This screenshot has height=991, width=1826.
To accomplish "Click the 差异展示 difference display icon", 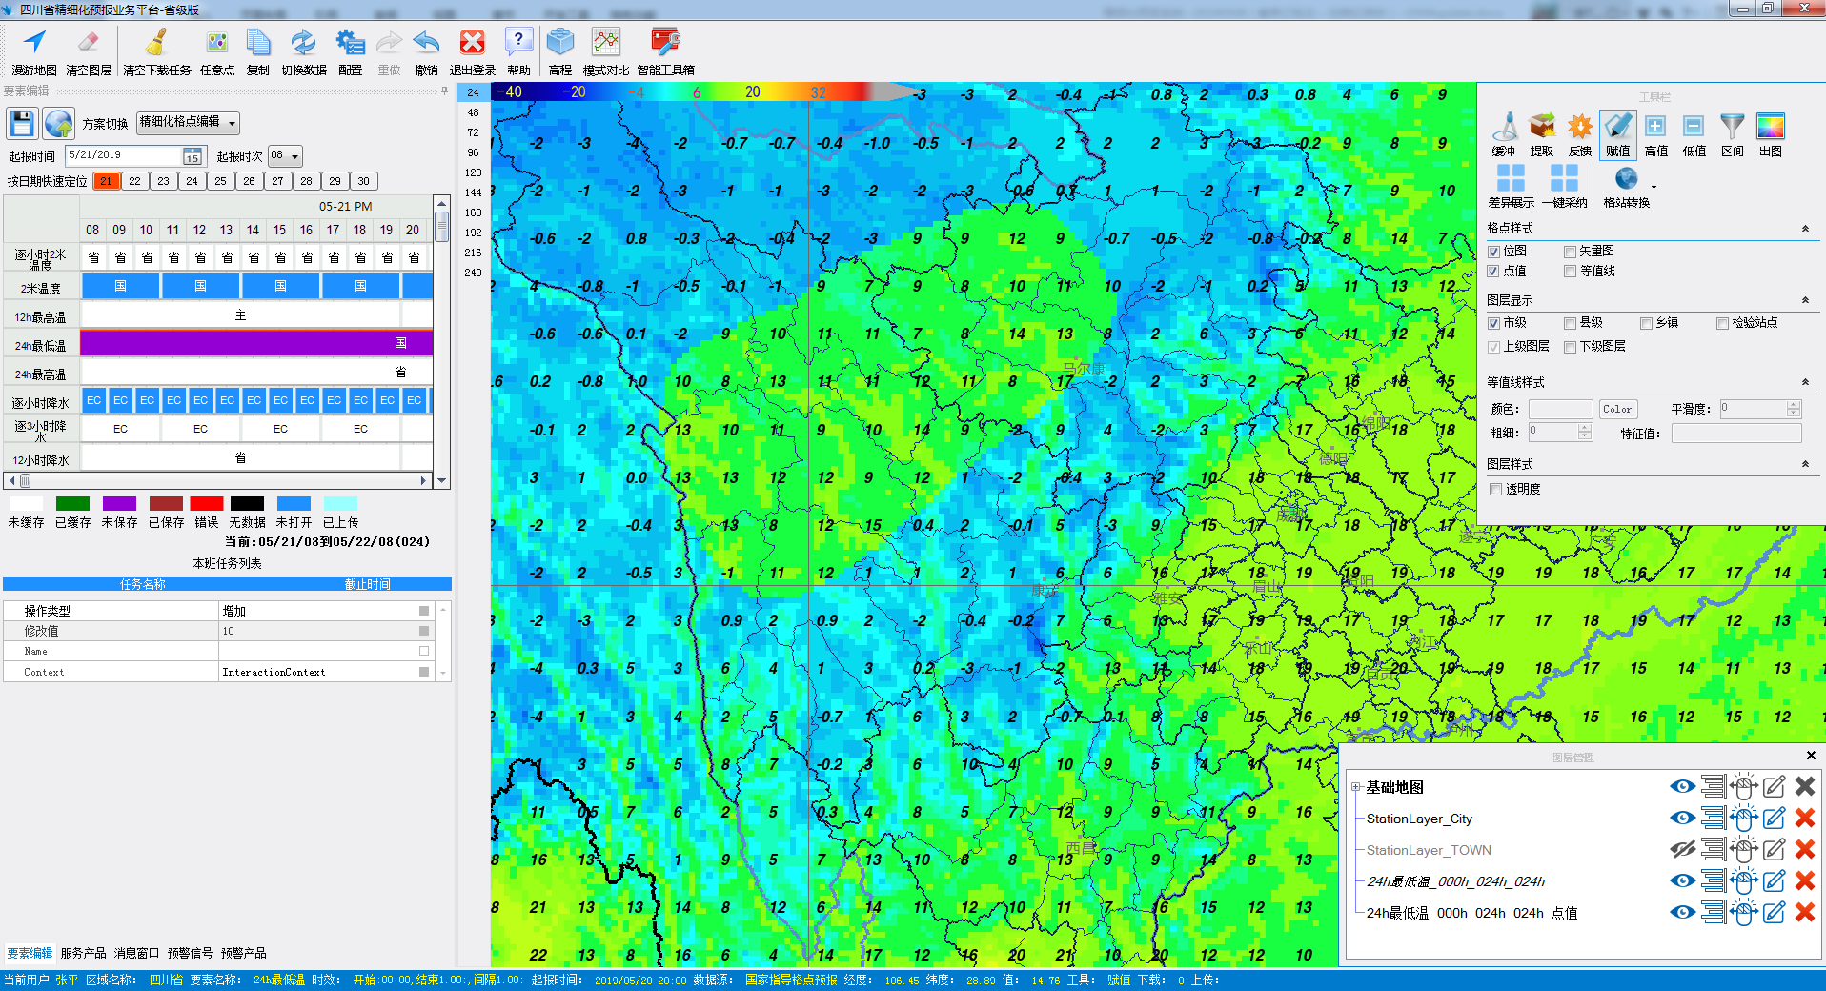I will [1511, 178].
